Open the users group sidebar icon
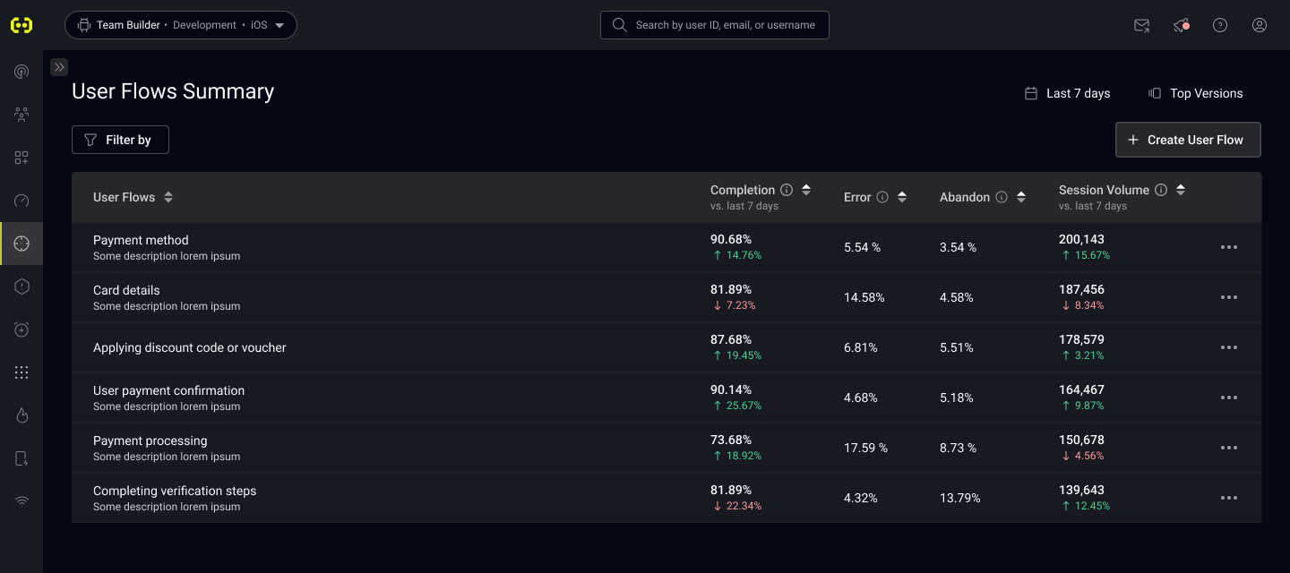This screenshot has width=1290, height=573. click(x=21, y=115)
